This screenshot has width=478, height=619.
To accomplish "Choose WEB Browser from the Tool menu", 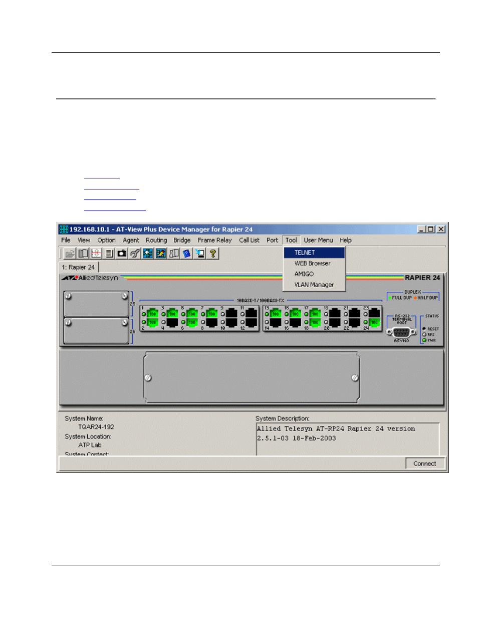I will (x=314, y=263).
